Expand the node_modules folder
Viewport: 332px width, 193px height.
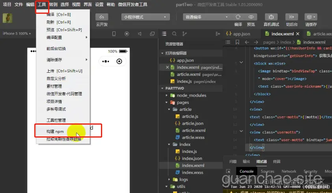pyautogui.click(x=167, y=96)
